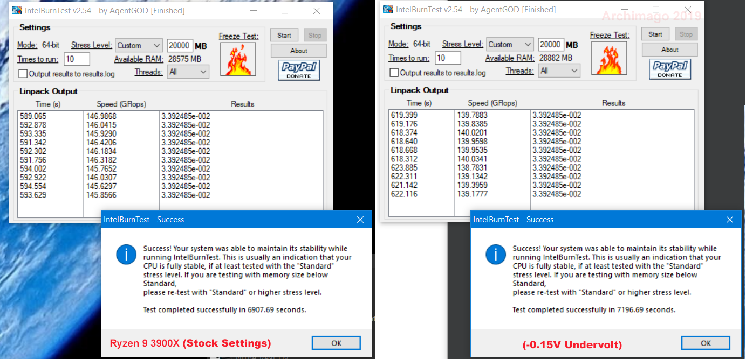Click the PayPal Donate icon in the right window
746x359 pixels.
pos(669,69)
